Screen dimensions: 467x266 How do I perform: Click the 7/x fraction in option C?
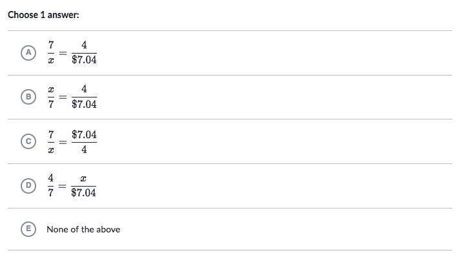click(51, 141)
